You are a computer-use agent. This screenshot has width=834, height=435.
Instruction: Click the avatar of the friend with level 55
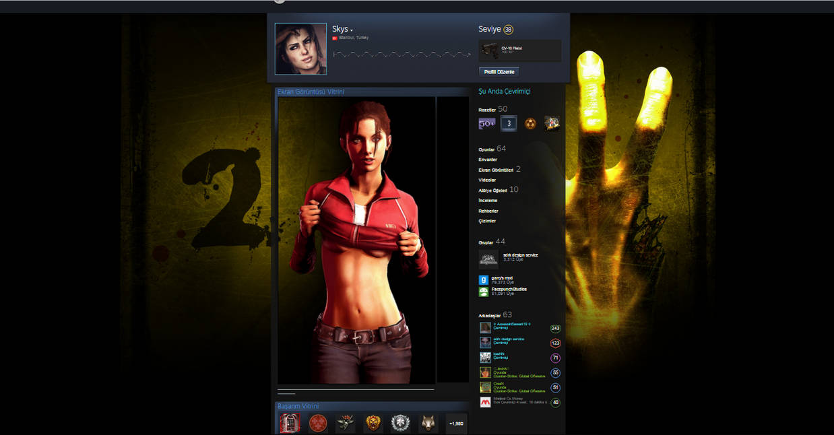tap(485, 372)
